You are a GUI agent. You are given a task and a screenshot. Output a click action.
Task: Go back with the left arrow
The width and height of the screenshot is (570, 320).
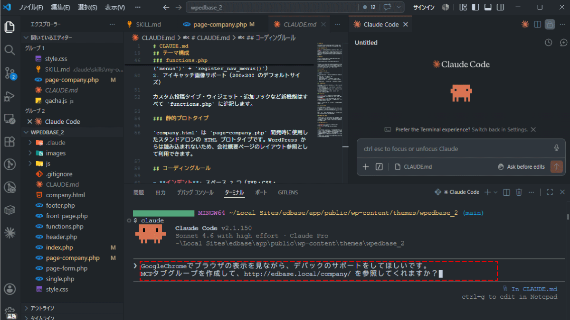point(166,7)
